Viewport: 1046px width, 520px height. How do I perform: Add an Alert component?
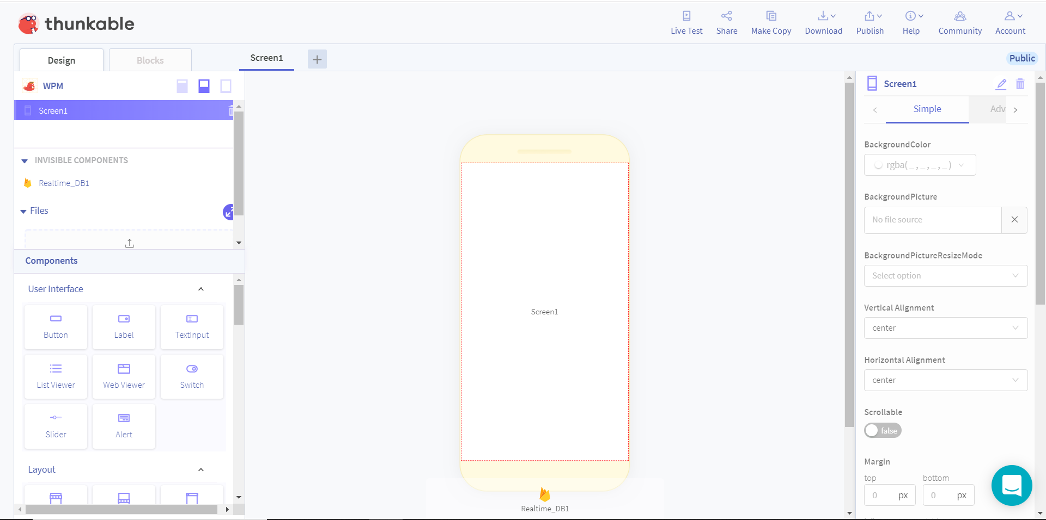pyautogui.click(x=124, y=426)
